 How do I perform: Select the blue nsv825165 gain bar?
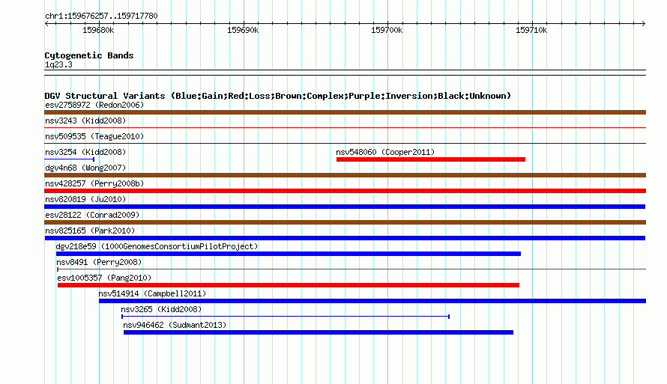(x=345, y=238)
